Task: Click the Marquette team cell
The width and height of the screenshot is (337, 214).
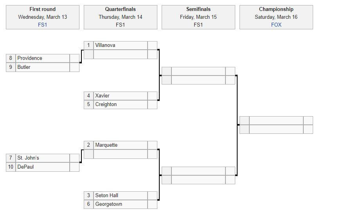Action: [x=106, y=145]
